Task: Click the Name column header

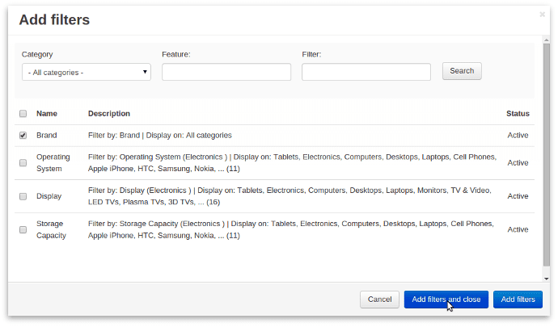Action: click(47, 114)
